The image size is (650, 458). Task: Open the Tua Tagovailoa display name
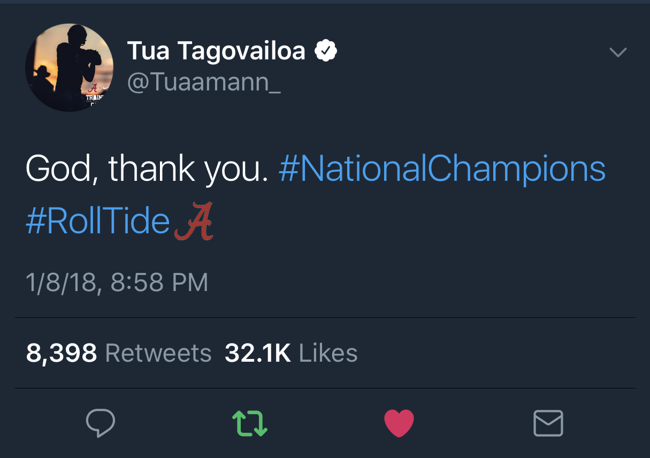click(x=216, y=51)
